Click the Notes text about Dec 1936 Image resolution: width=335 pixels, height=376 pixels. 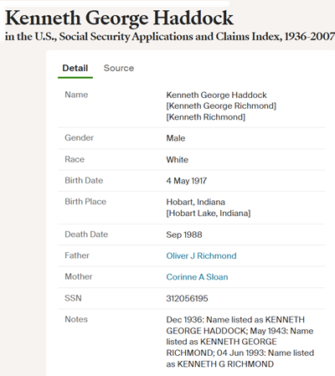(x=240, y=342)
